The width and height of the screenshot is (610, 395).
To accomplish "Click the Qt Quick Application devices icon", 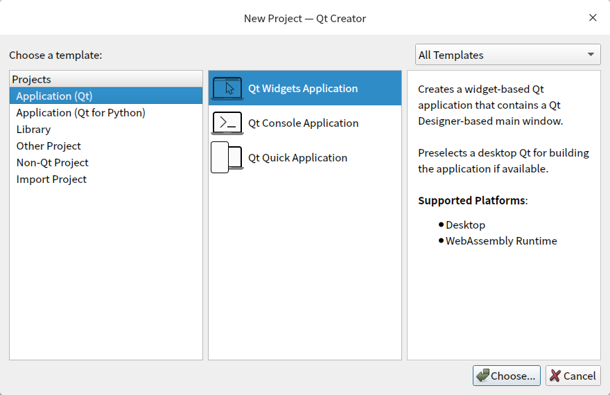I will click(x=227, y=157).
